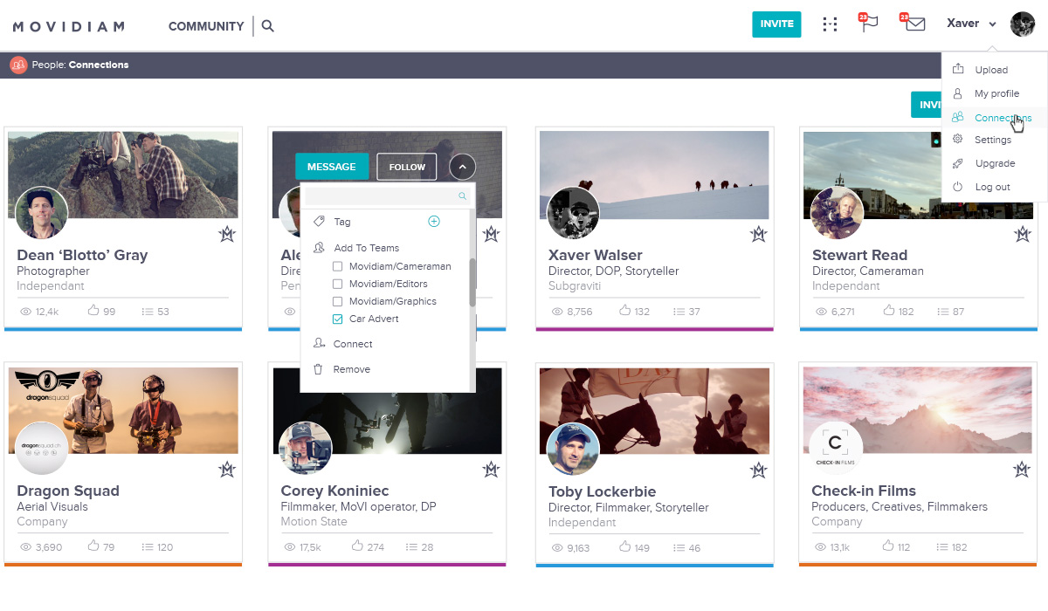Image resolution: width=1048 pixels, height=611 pixels.
Task: Check the Movidiam/Cameraman team box
Action: (338, 266)
